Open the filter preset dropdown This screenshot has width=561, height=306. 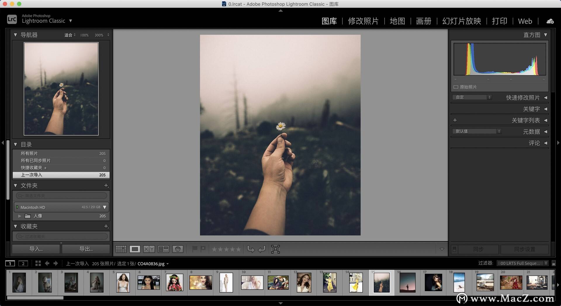point(522,263)
